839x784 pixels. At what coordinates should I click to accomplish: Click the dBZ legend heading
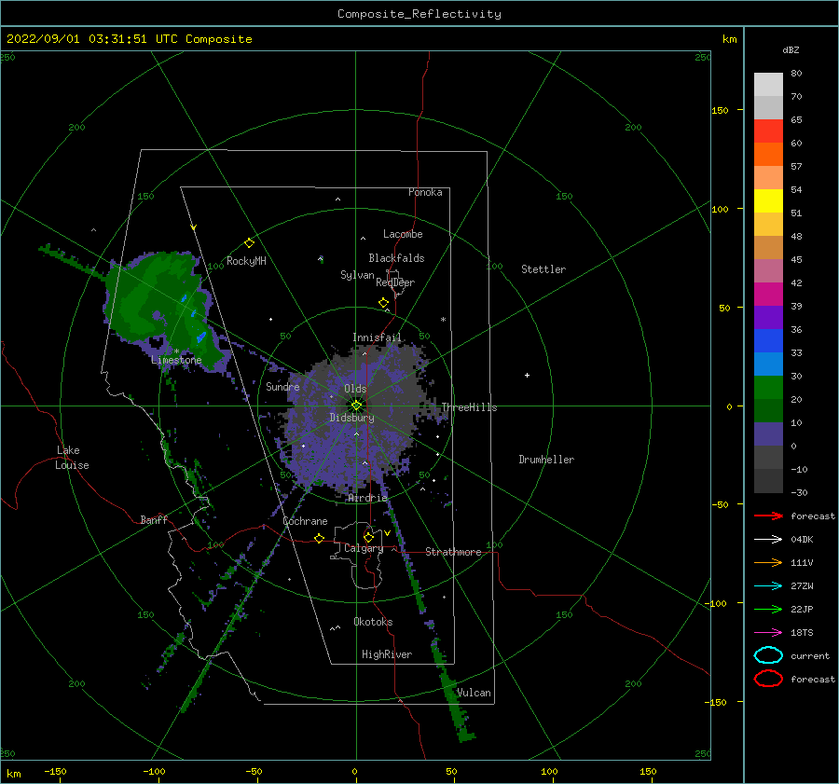pos(791,49)
